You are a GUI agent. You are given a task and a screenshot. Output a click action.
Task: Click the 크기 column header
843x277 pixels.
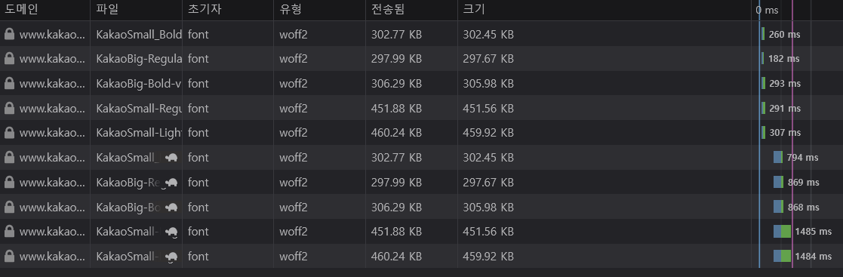pyautogui.click(x=474, y=9)
